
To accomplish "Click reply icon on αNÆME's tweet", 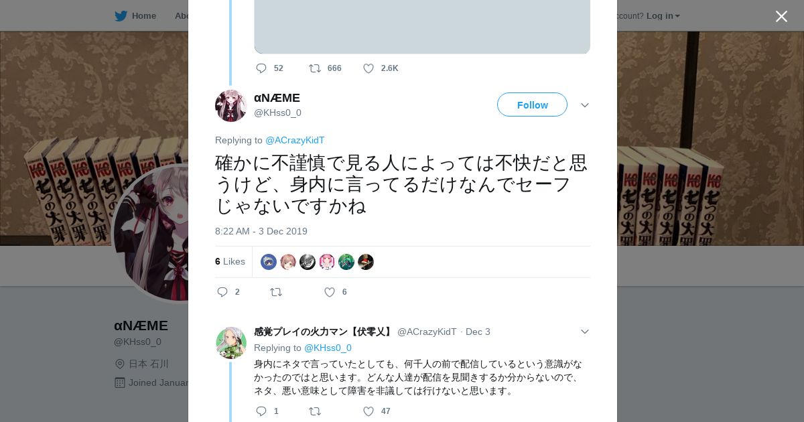I will (x=223, y=292).
